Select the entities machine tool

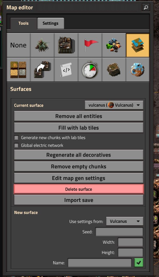point(66,45)
